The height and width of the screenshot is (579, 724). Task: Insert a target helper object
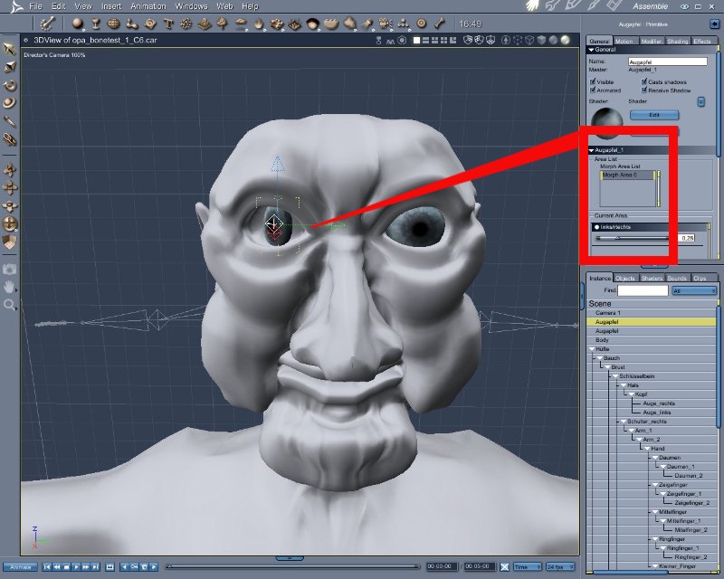(421, 24)
